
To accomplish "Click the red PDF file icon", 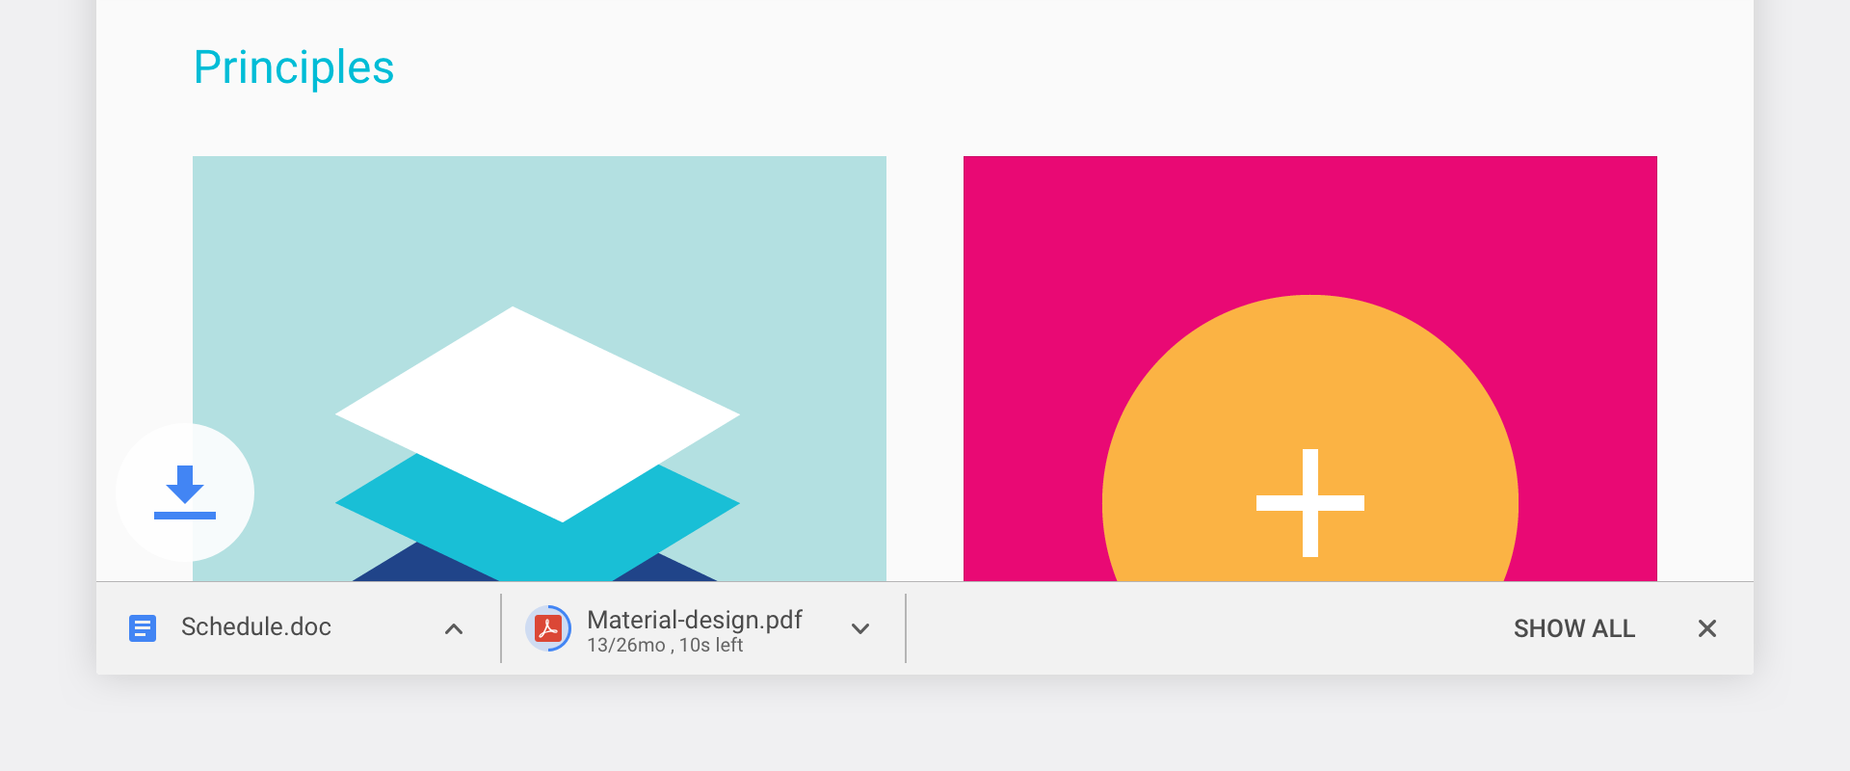I will click(548, 628).
